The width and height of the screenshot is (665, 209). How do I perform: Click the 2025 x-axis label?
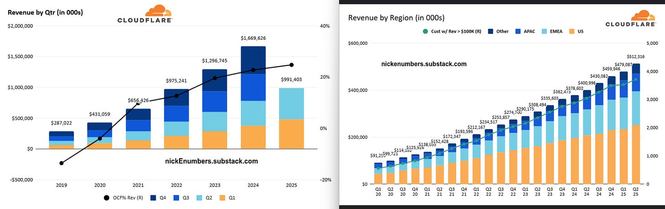[292, 185]
